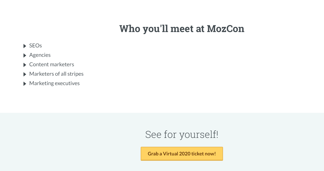Image resolution: width=324 pixels, height=171 pixels.
Task: Expand the Agencies disclosure arrow
Action: pos(25,55)
